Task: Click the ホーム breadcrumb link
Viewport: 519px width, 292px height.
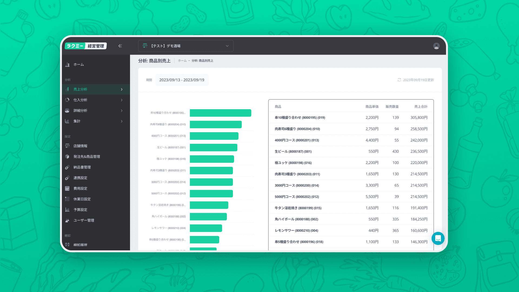Action: pos(182,61)
